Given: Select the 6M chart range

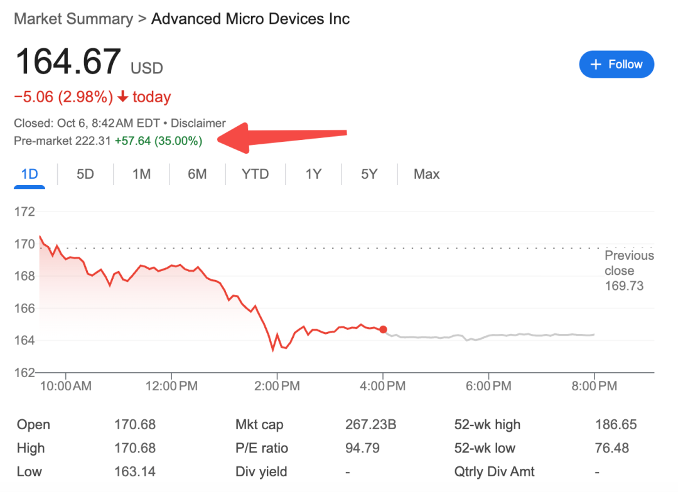Looking at the screenshot, I should [197, 174].
